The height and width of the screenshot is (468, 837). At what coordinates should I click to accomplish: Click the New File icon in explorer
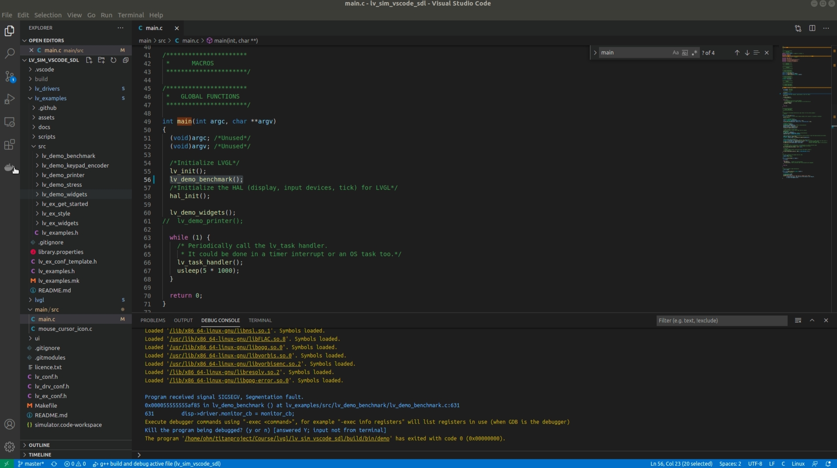pyautogui.click(x=89, y=60)
